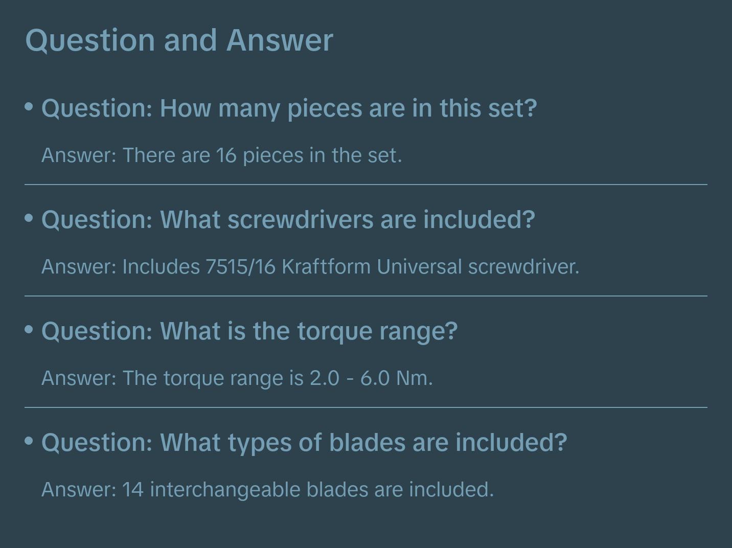The width and height of the screenshot is (732, 548).
Task: Click the answer about 14 interchangeable blades
Action: pos(267,490)
